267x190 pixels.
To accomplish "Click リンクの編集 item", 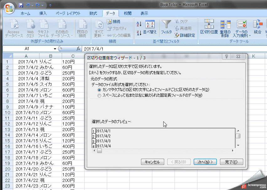I will [x=119, y=35].
